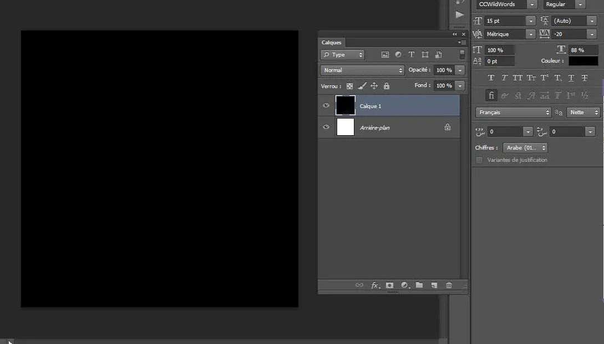Click the trash icon to delete the layer
604x344 pixels.
449,285
